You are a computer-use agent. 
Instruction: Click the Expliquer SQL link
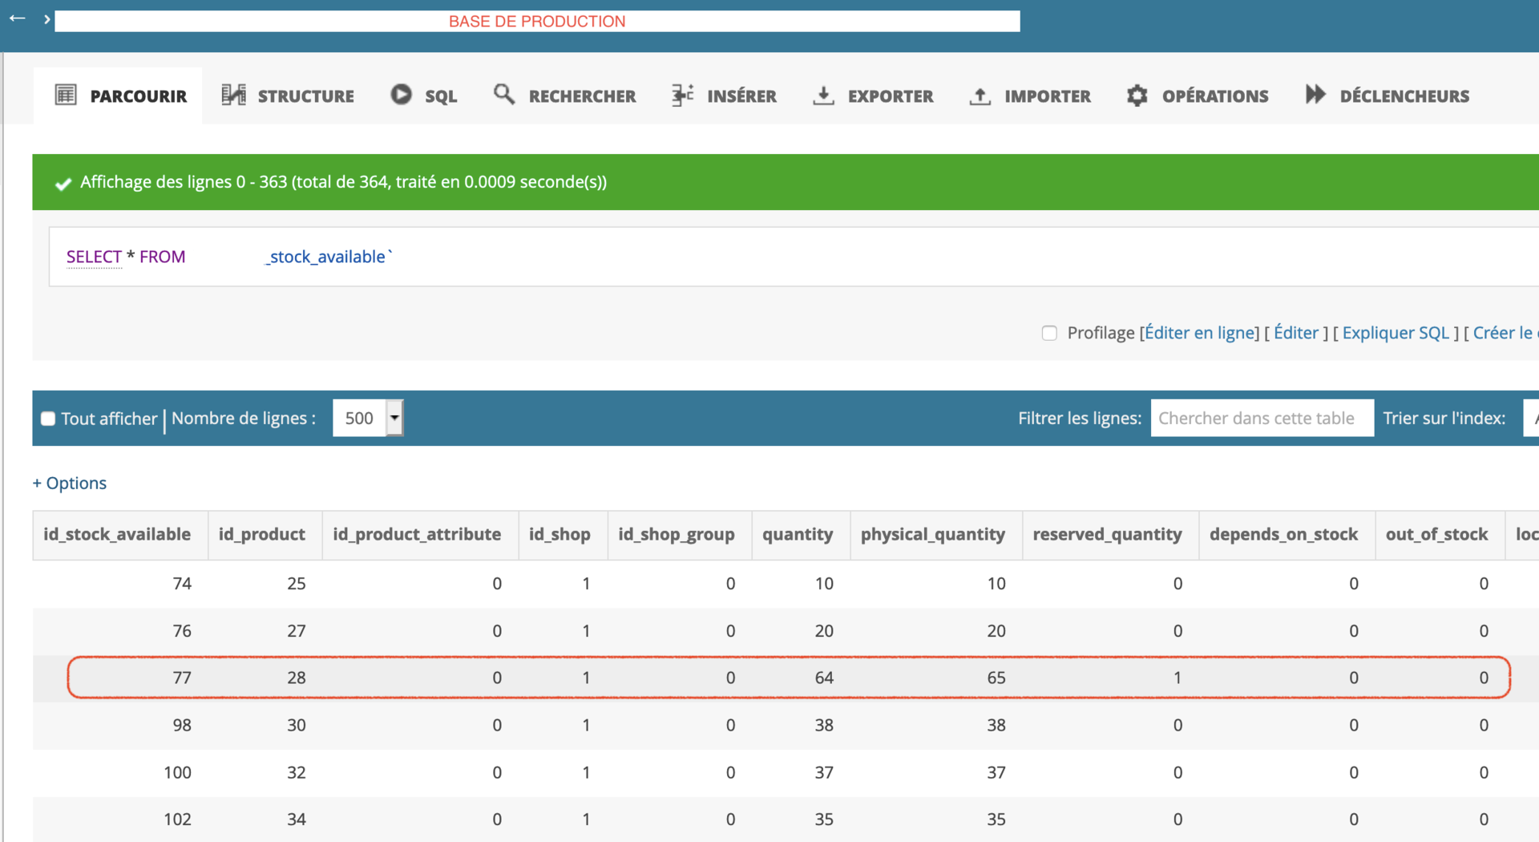pos(1396,333)
